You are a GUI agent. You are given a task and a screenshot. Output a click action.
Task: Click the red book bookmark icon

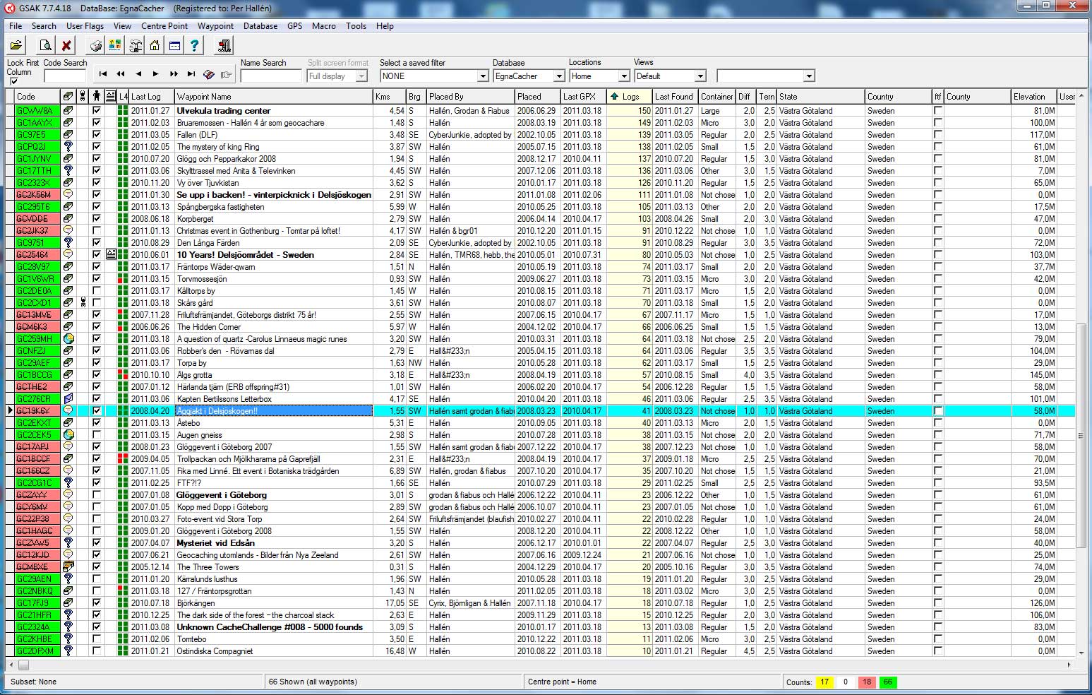coord(209,74)
